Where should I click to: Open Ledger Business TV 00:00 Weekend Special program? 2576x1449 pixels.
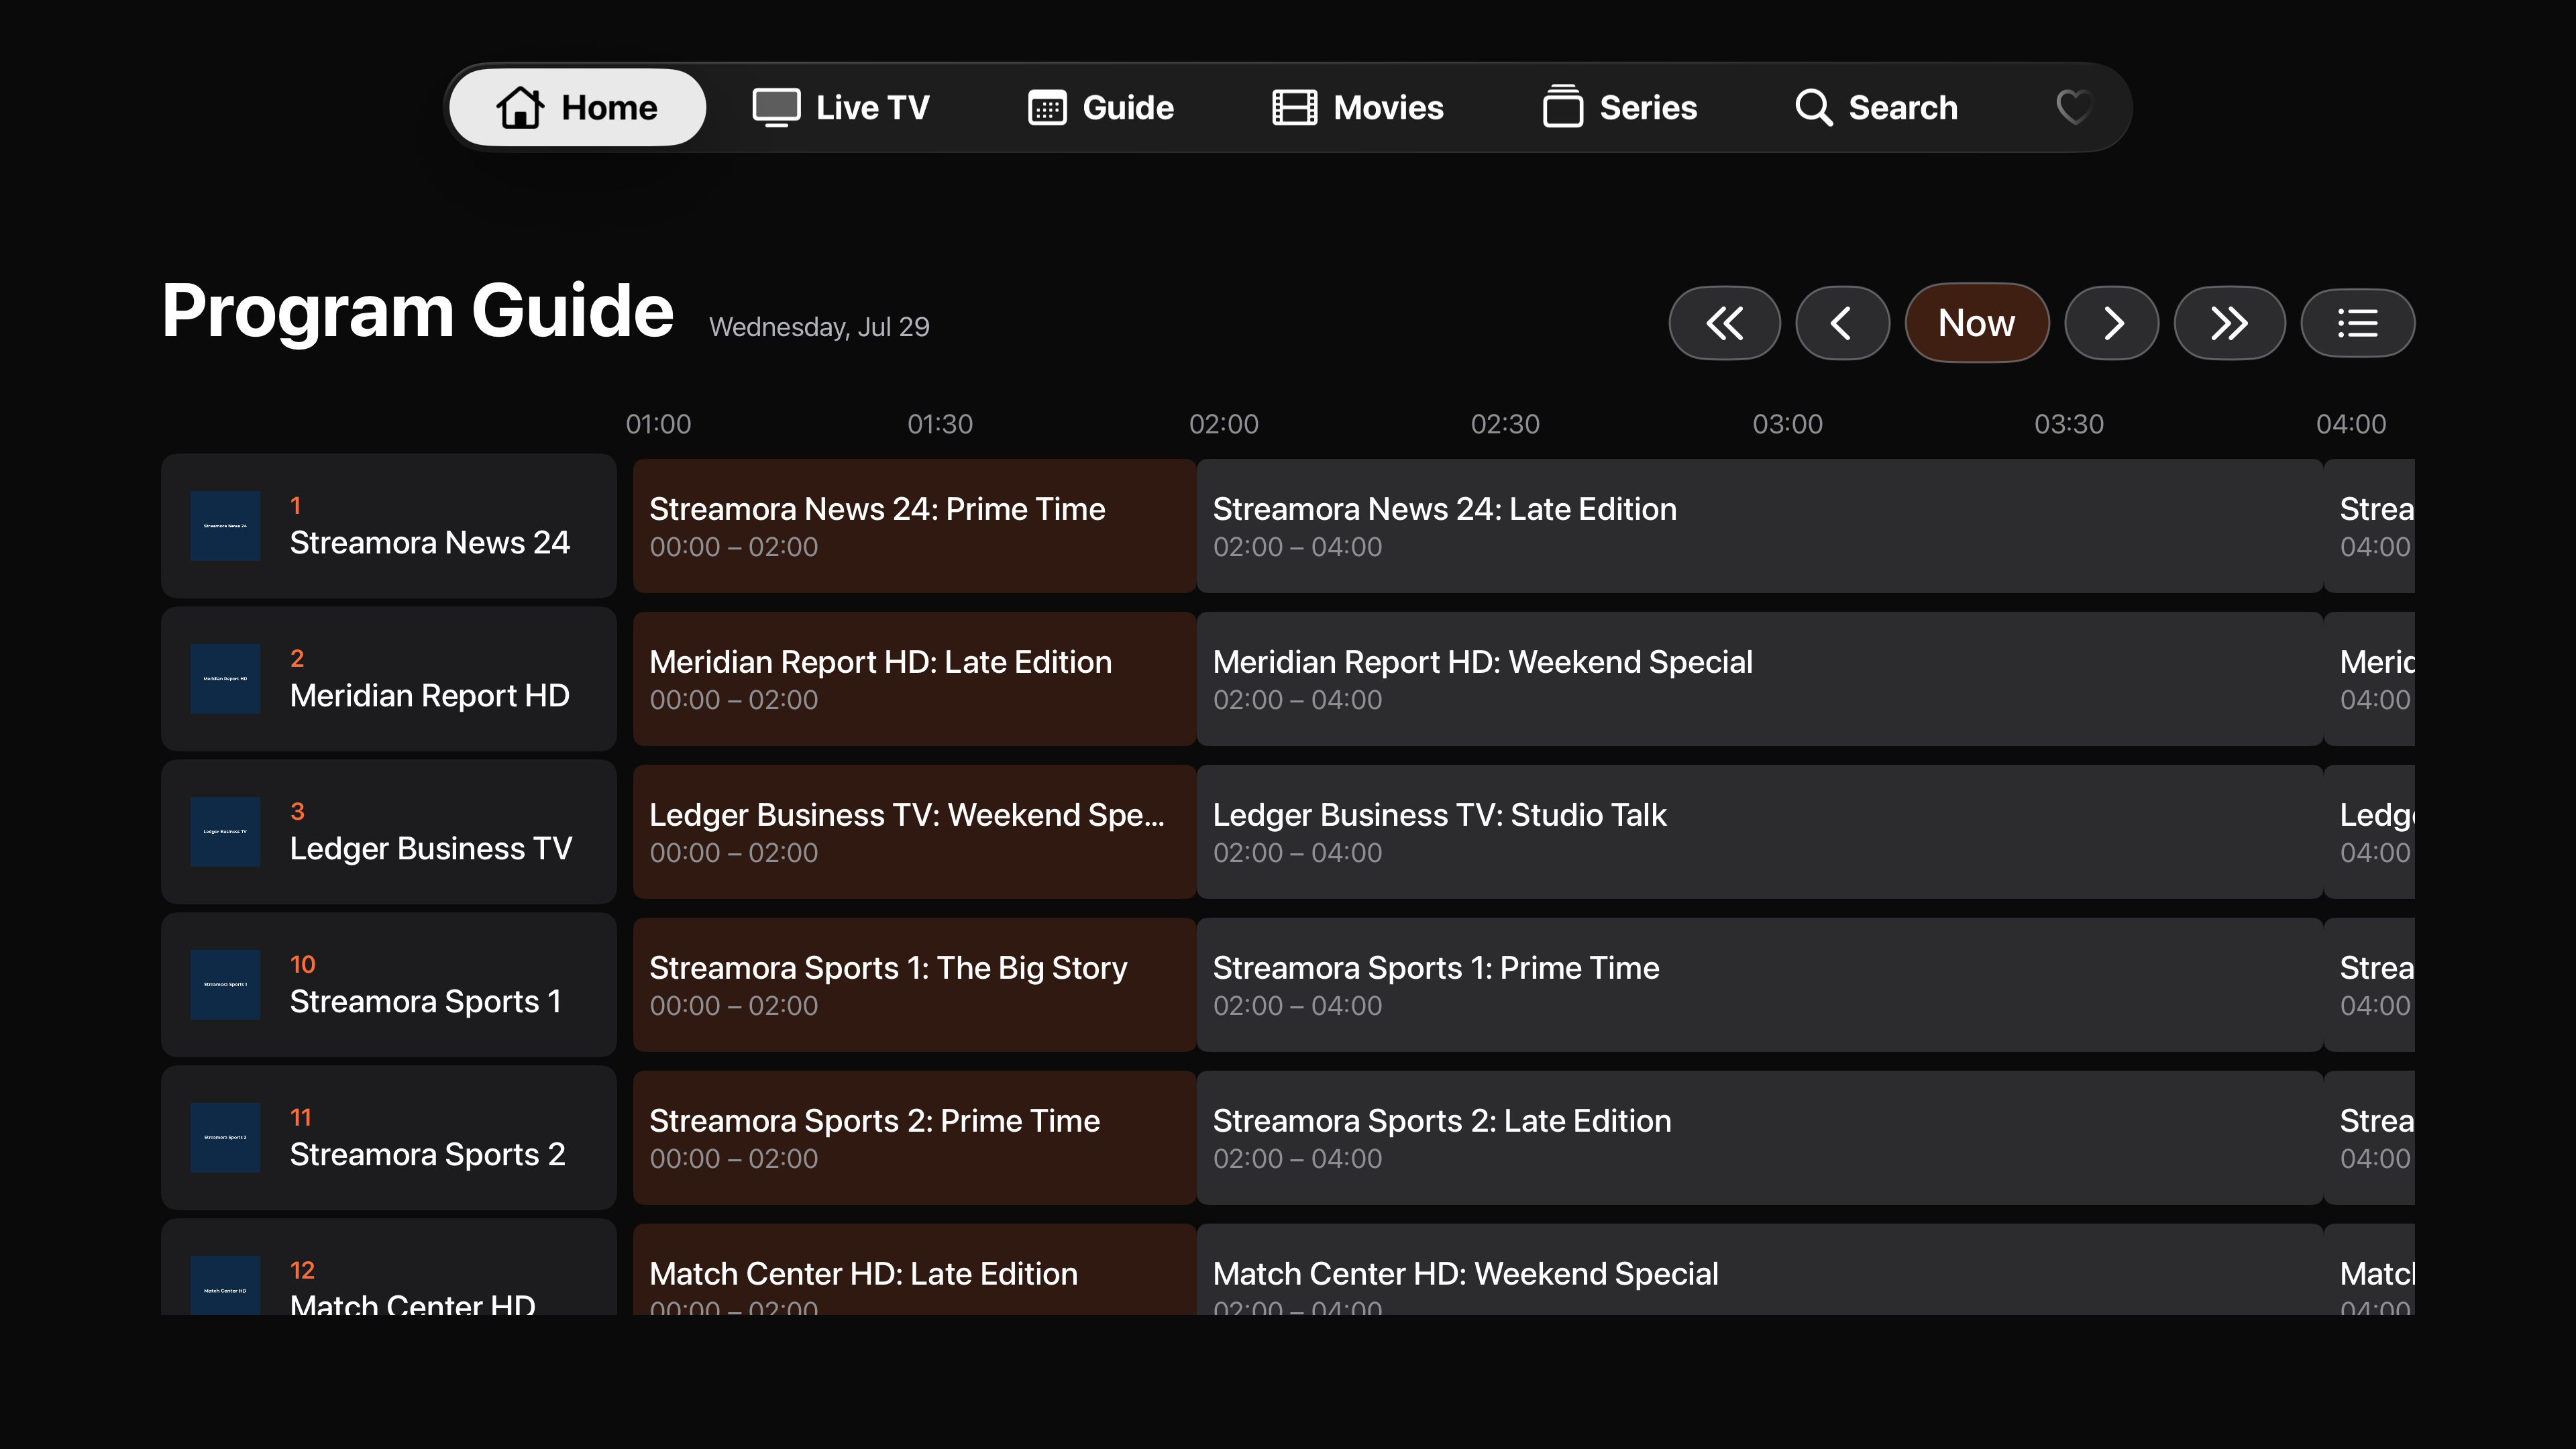pyautogui.click(x=914, y=832)
